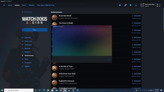
Task: Click the Challenges sidebar icon
Action: tap(23, 45)
